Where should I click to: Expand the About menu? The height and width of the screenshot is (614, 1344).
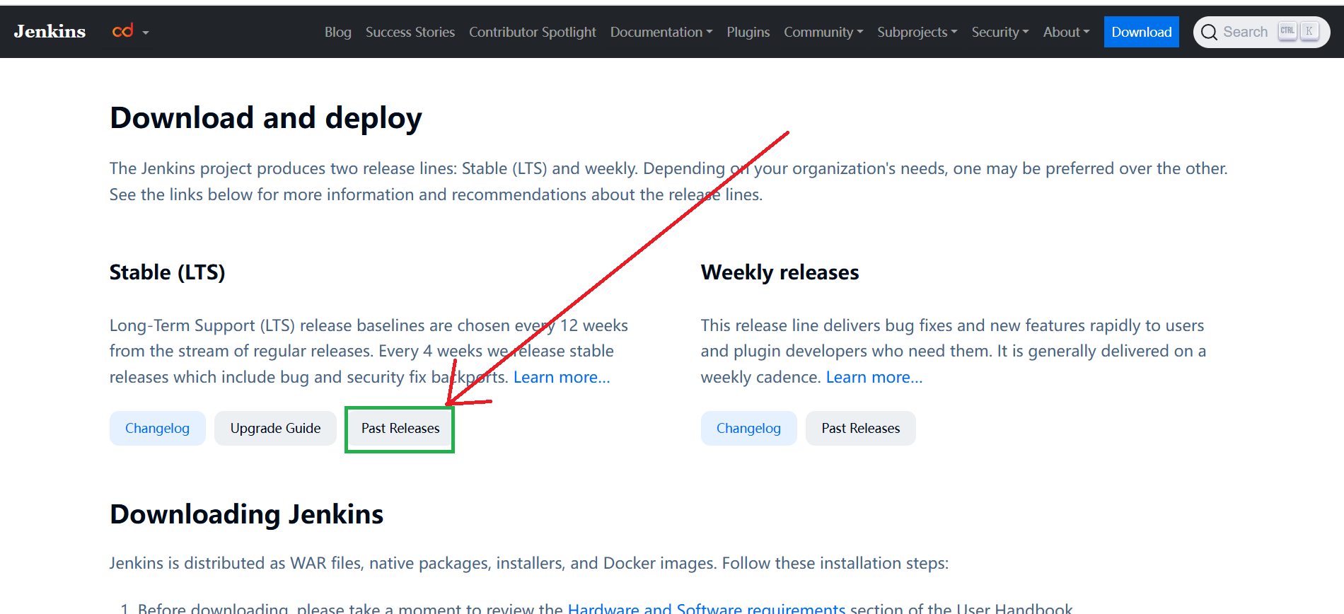[x=1067, y=32]
